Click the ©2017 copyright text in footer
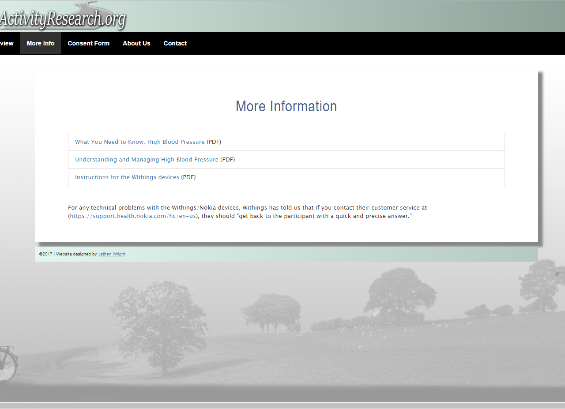 point(46,254)
